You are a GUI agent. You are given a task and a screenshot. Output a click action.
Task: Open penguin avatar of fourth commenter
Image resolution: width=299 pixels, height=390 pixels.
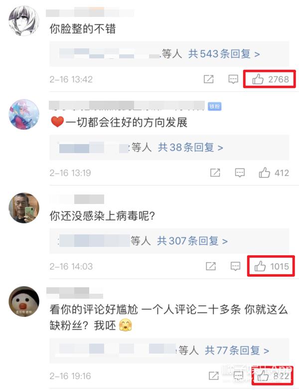[24, 301]
